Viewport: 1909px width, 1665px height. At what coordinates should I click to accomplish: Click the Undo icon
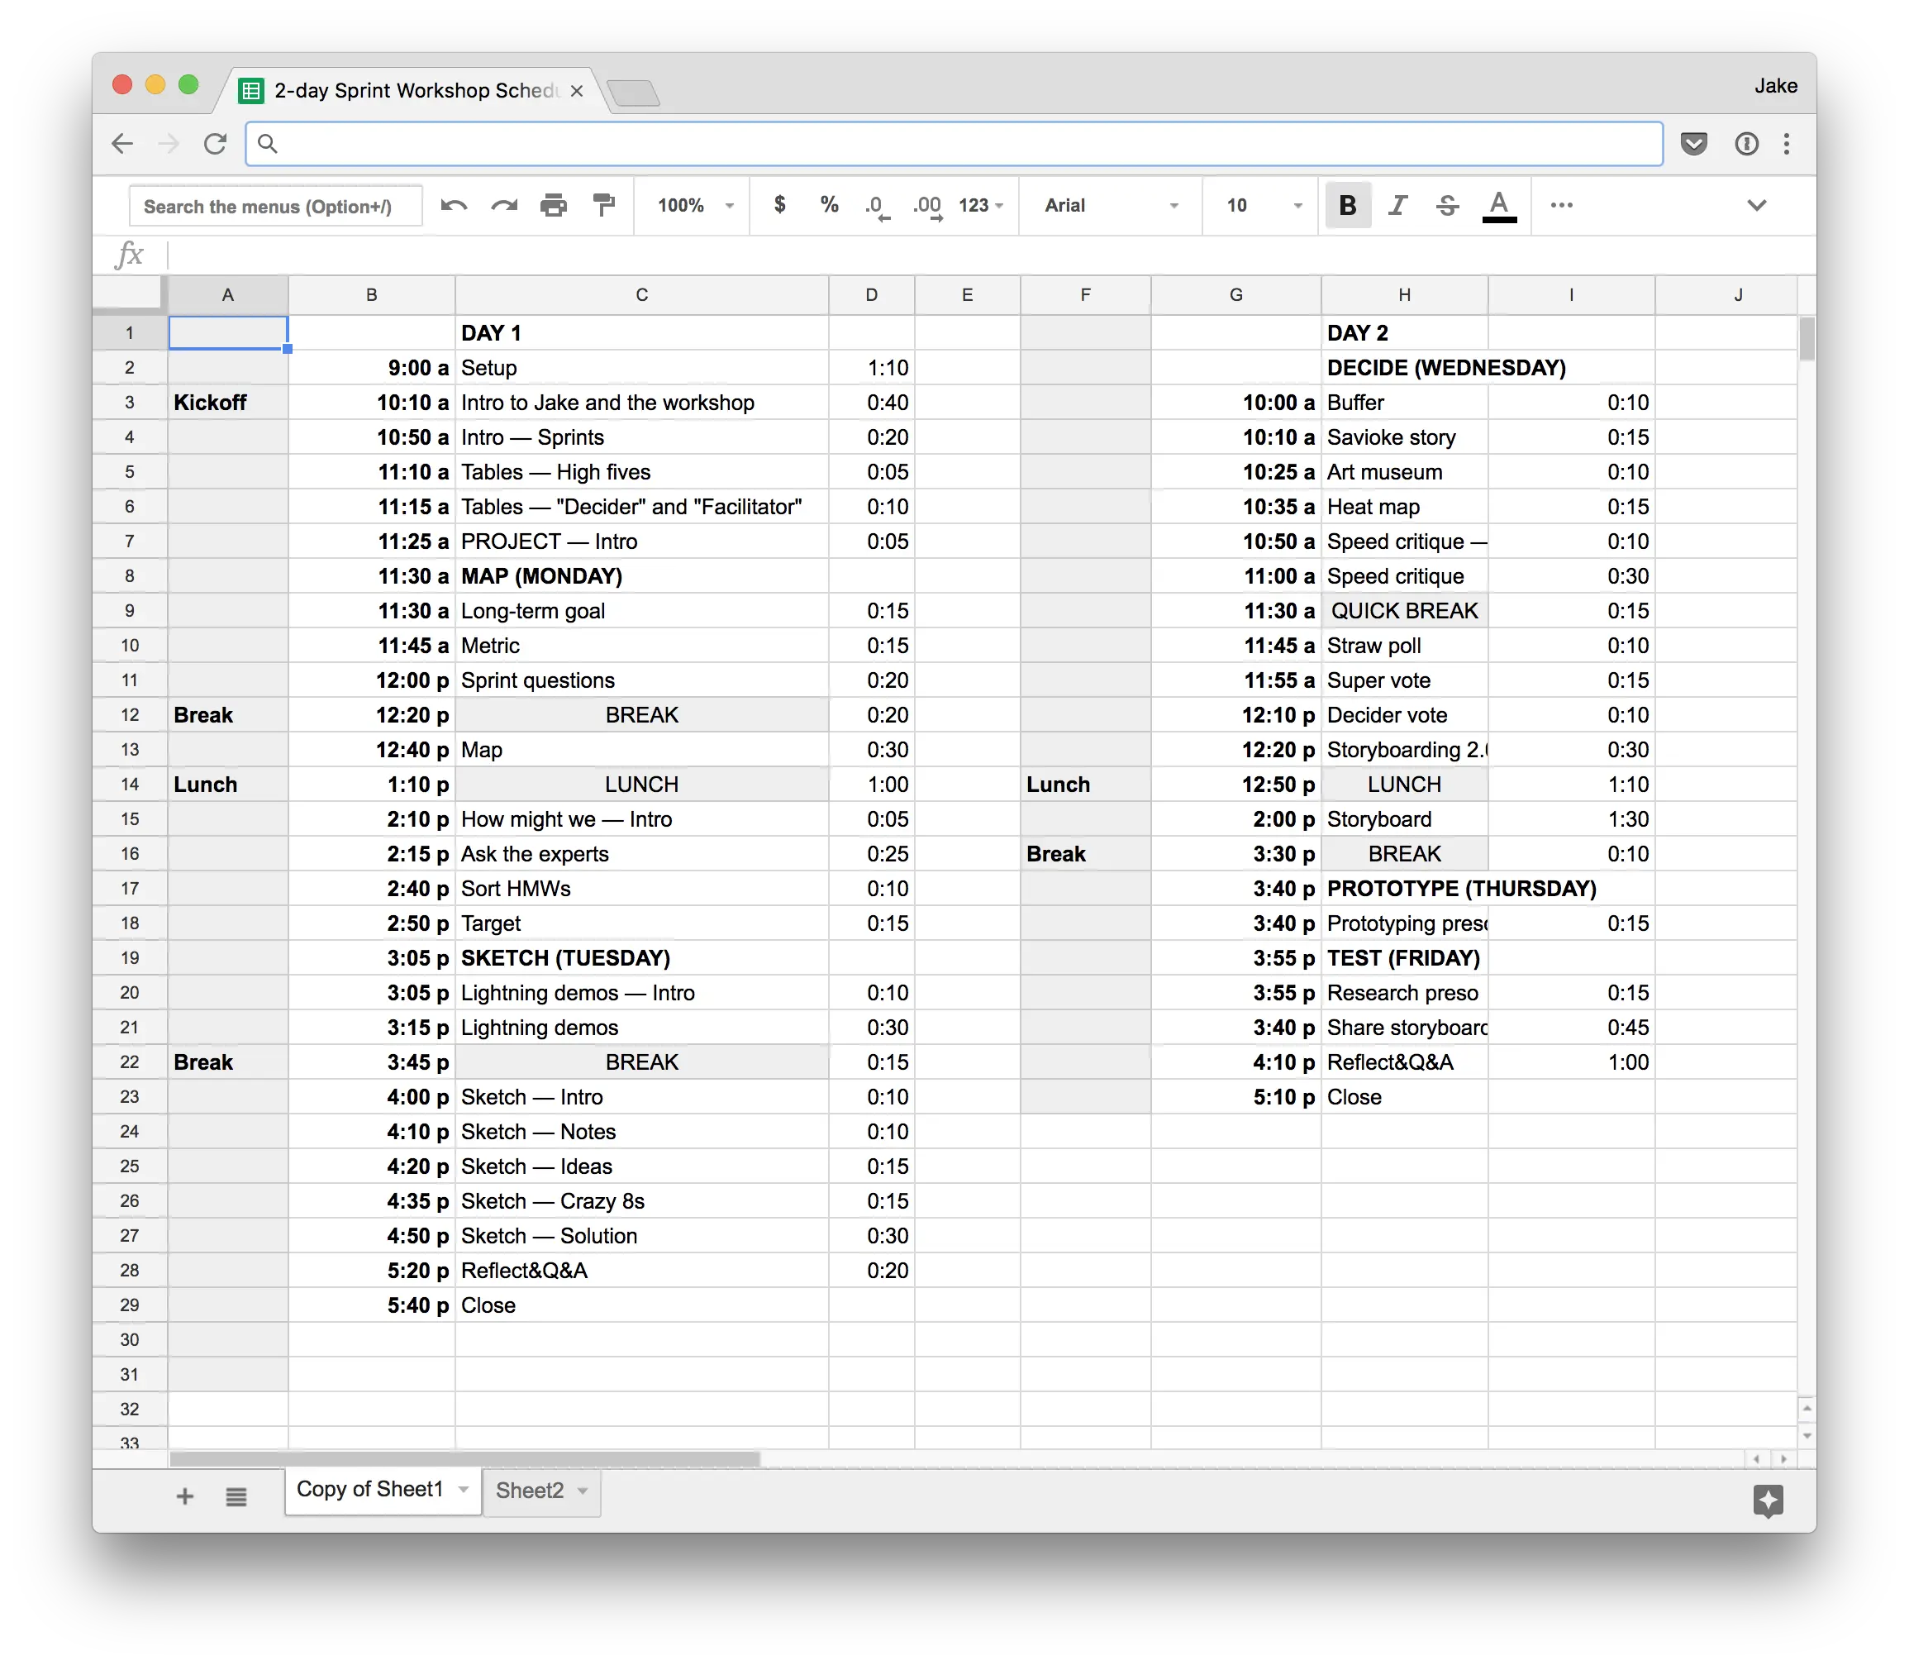tap(454, 205)
